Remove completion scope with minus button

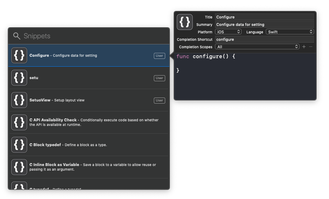coord(311,47)
